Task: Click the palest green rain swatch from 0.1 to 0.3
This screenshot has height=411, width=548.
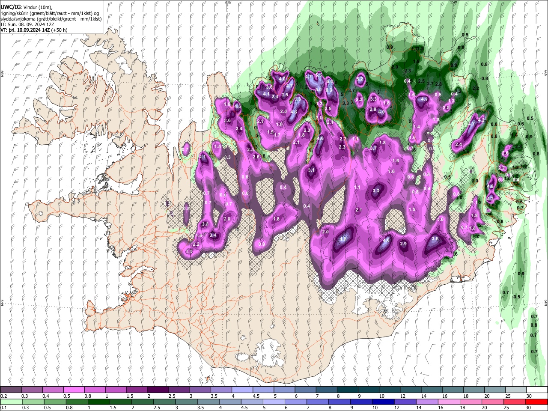Action: (x=11, y=402)
